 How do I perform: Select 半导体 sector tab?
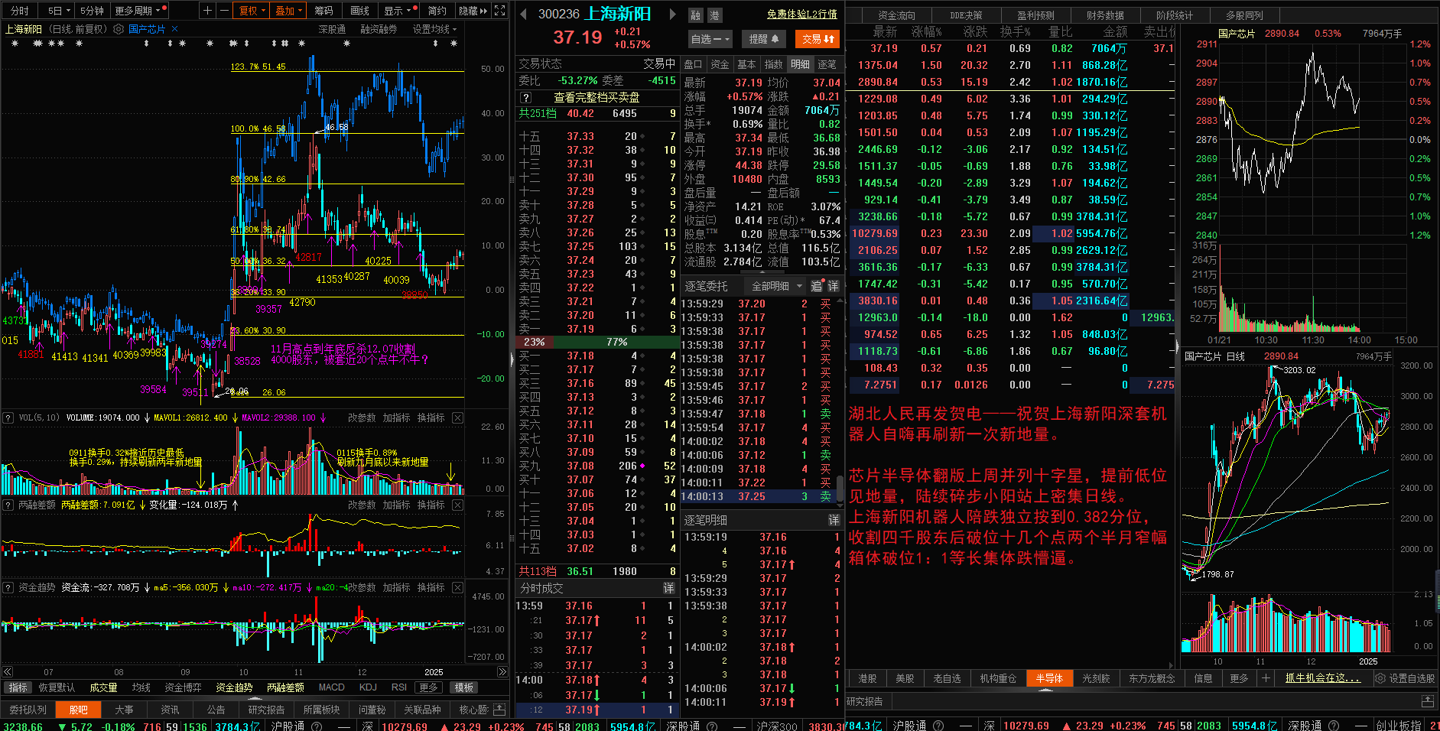pos(1049,678)
